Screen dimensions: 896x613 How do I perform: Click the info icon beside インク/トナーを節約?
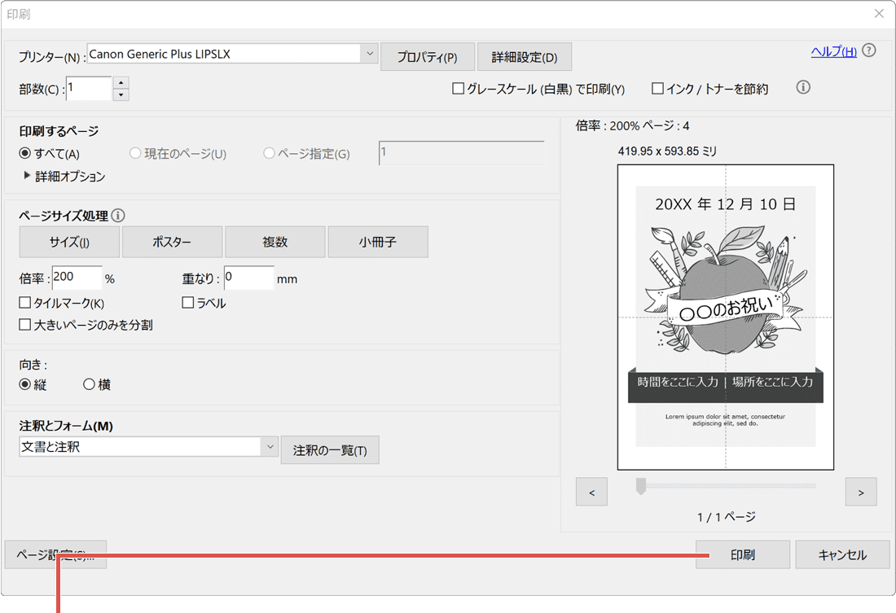click(x=802, y=87)
